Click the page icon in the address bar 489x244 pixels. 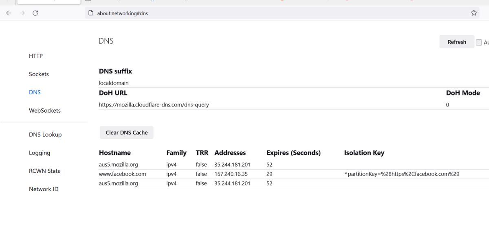90,13
